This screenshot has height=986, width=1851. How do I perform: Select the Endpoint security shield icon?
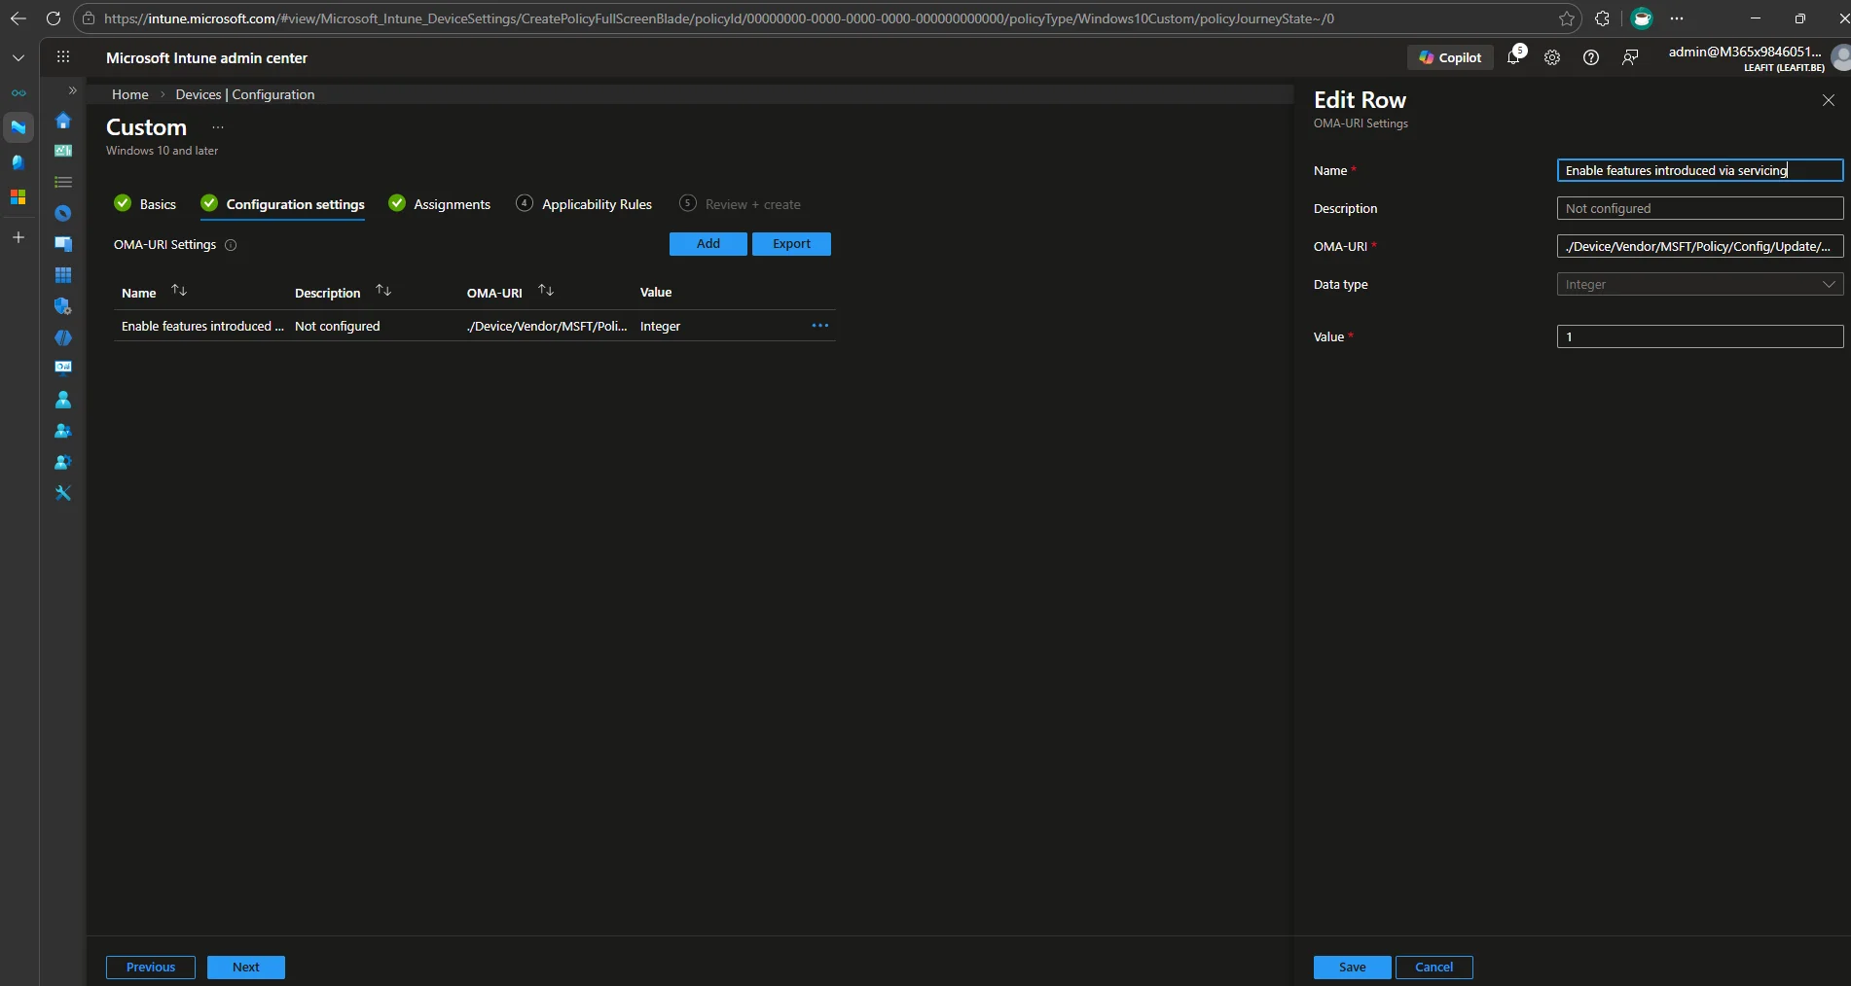[63, 306]
